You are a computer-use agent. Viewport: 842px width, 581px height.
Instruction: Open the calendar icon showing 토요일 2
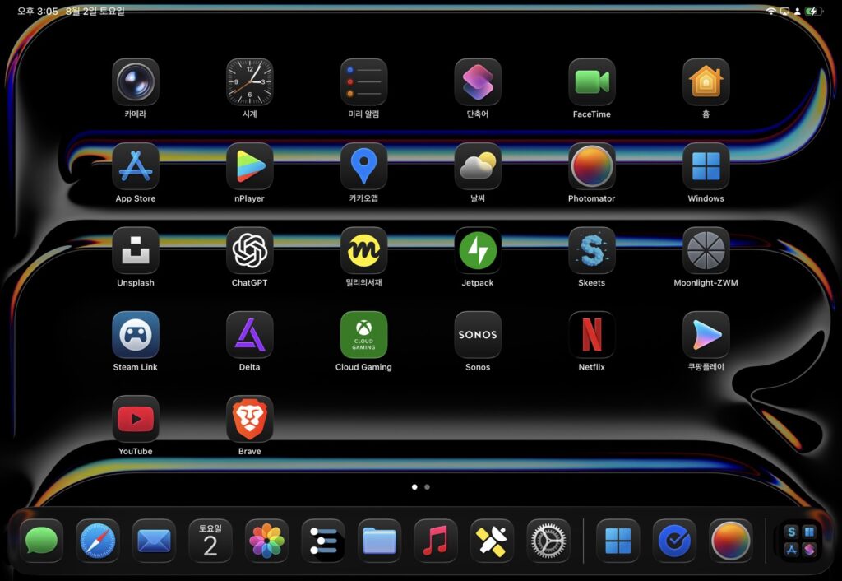coord(210,541)
